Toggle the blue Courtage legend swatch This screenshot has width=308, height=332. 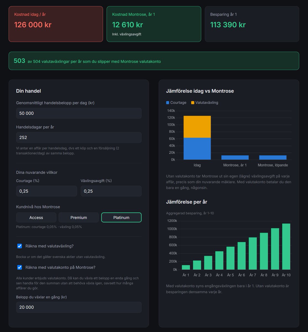pos(168,103)
